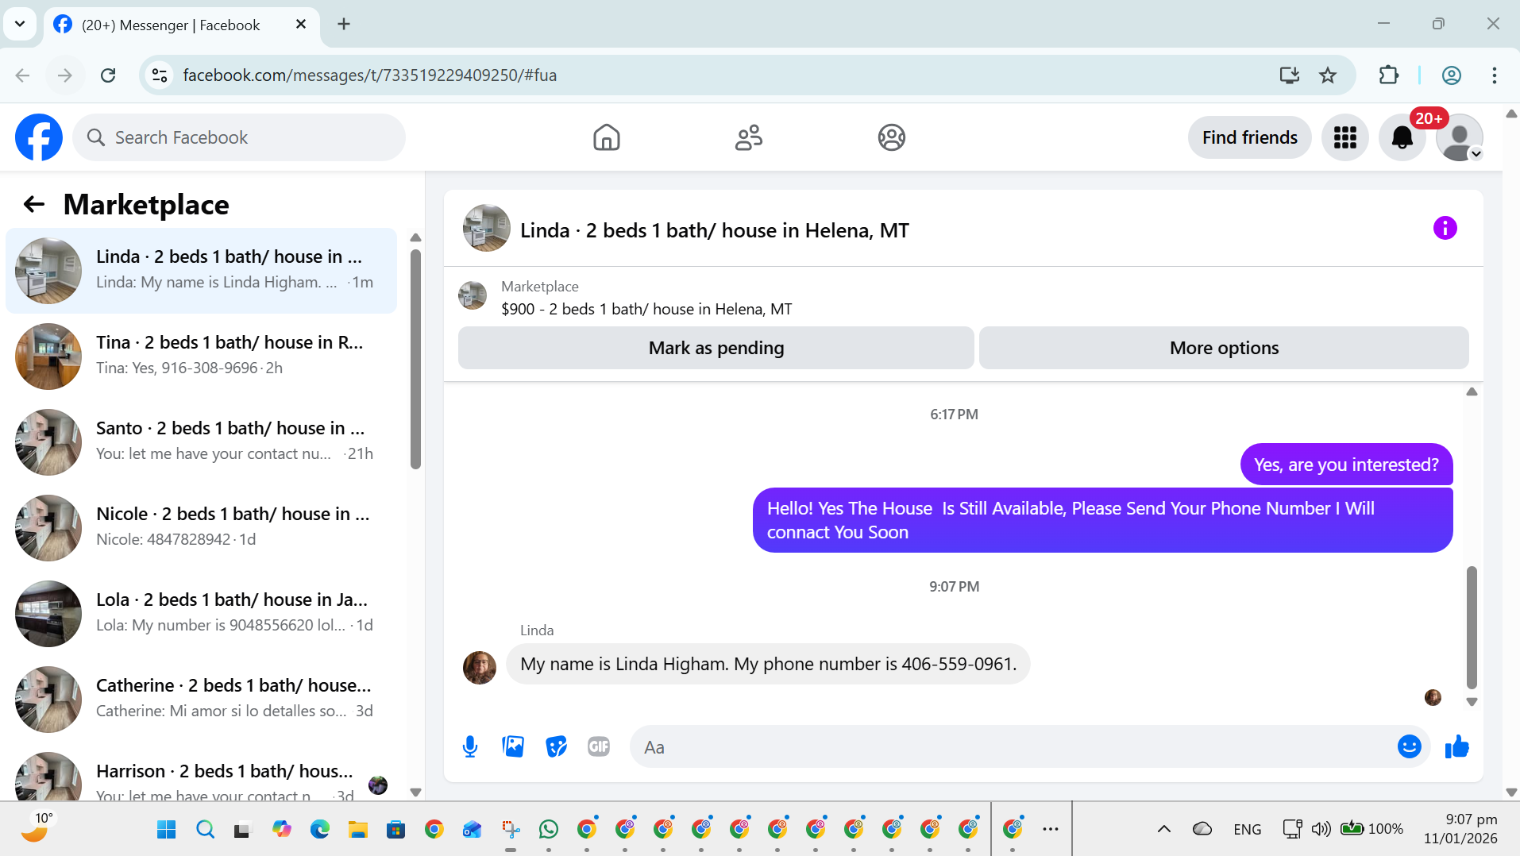1520x856 pixels.
Task: Open the profile/groups circle icon in navigation
Action: click(891, 137)
